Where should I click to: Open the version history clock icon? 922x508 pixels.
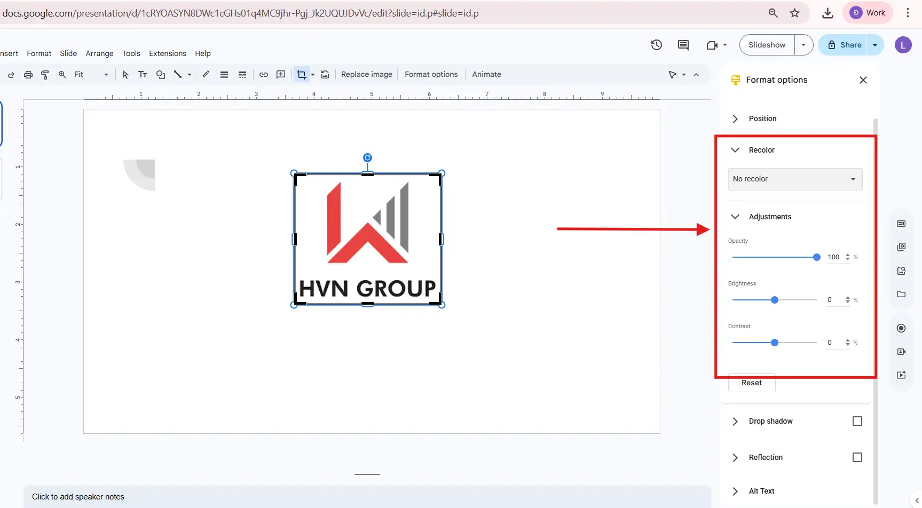coord(657,45)
